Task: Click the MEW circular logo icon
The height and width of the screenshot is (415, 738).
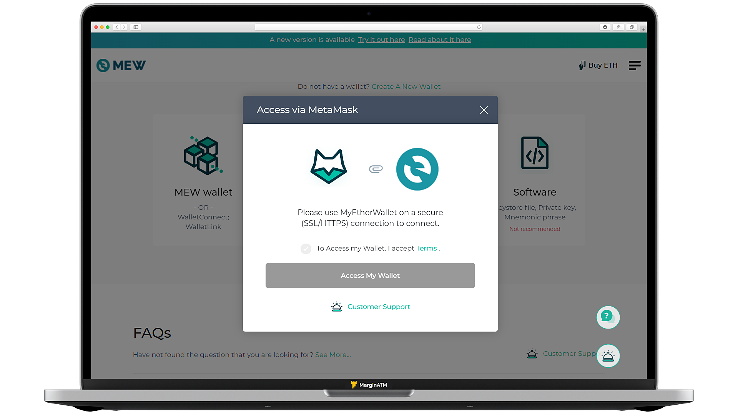Action: [102, 65]
